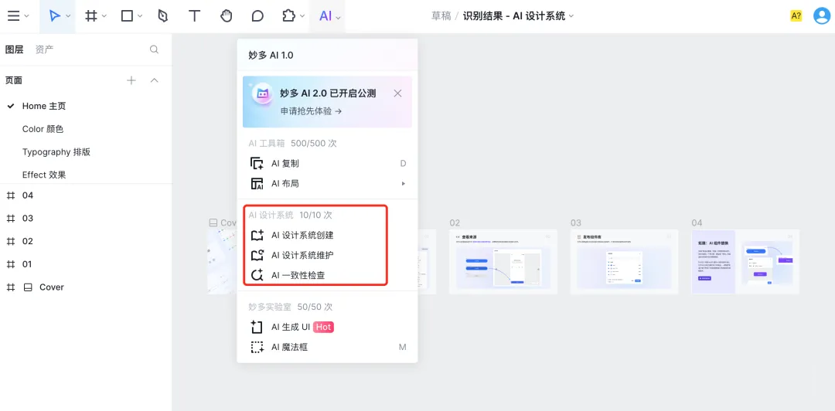Choose AI 复制 menu item
Image resolution: width=835 pixels, height=411 pixels.
327,164
